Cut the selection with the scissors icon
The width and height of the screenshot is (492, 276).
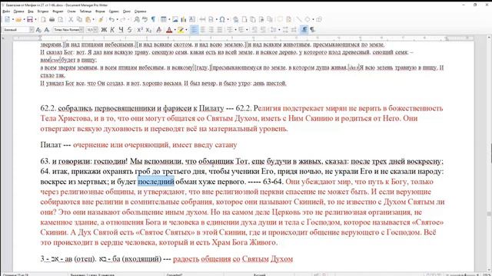coord(71,19)
